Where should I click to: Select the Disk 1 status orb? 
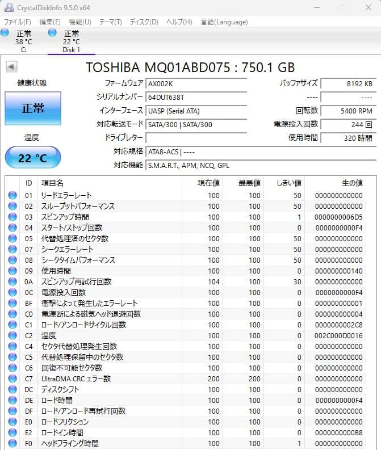tap(52, 32)
